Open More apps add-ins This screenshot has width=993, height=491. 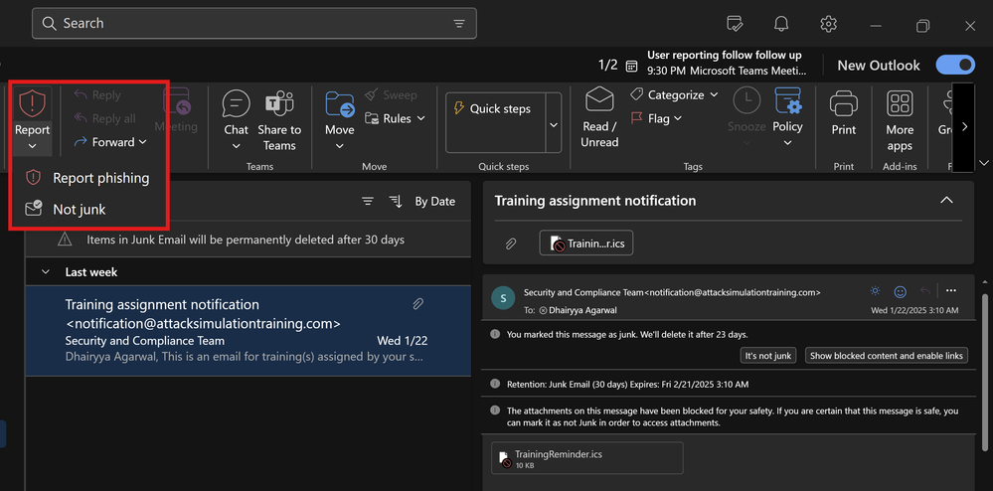[900, 120]
